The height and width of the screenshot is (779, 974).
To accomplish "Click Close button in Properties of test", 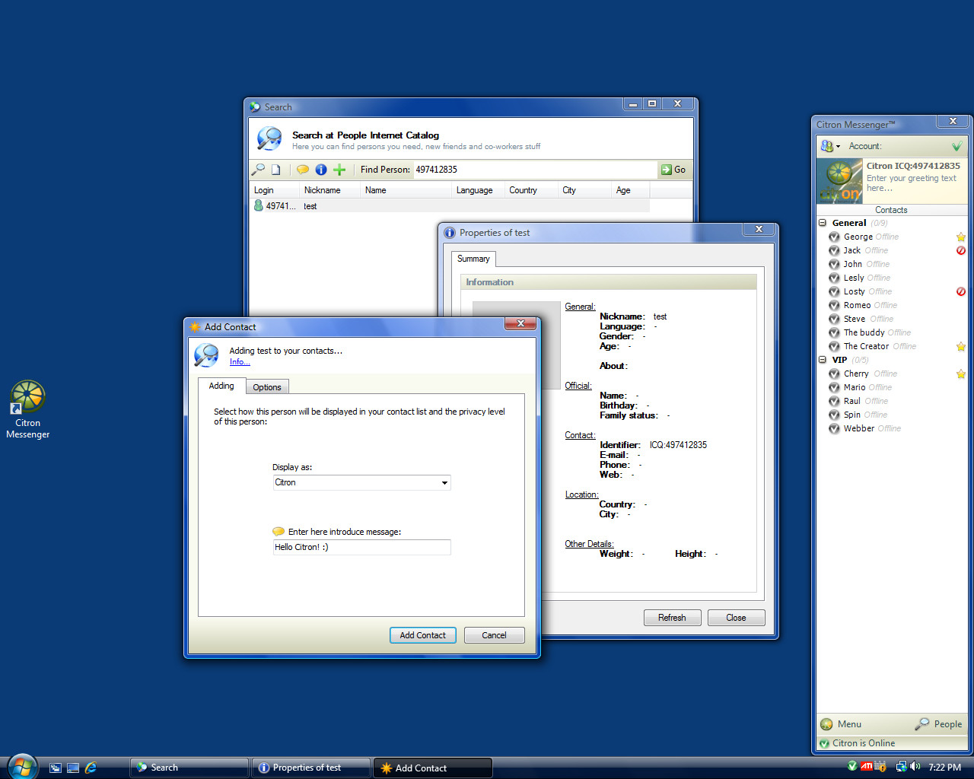I will (x=736, y=618).
